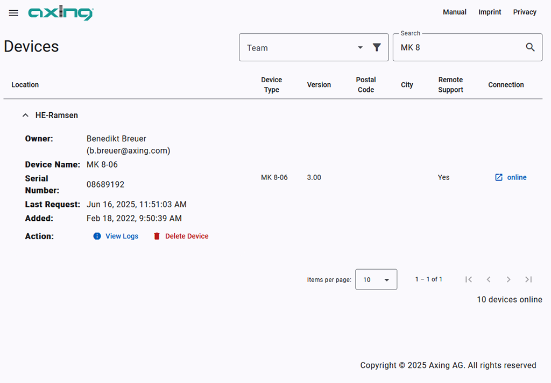Open the hamburger navigation menu
This screenshot has width=551, height=383.
[x=13, y=13]
